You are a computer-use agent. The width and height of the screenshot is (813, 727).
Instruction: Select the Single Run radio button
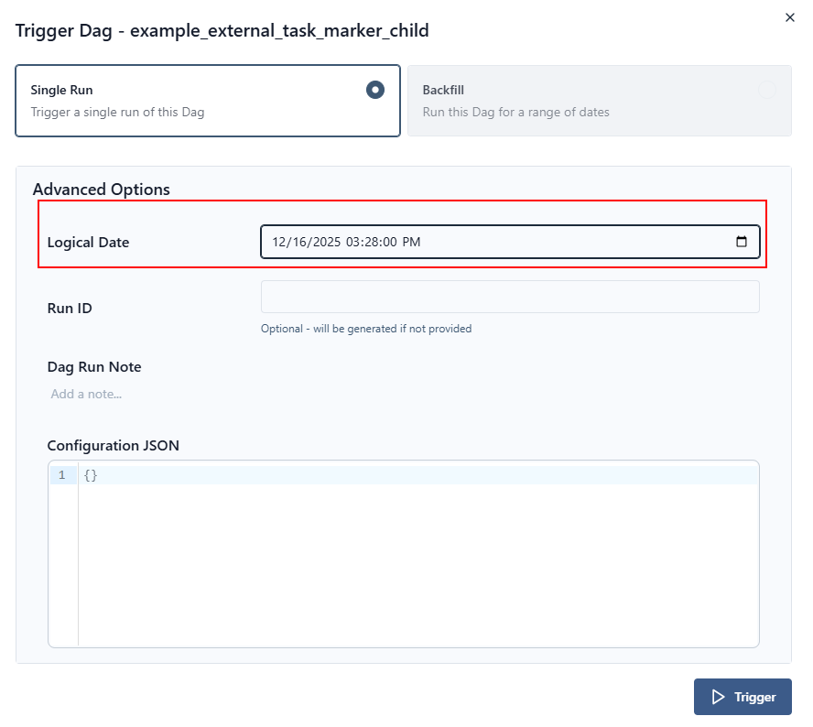pyautogui.click(x=374, y=90)
